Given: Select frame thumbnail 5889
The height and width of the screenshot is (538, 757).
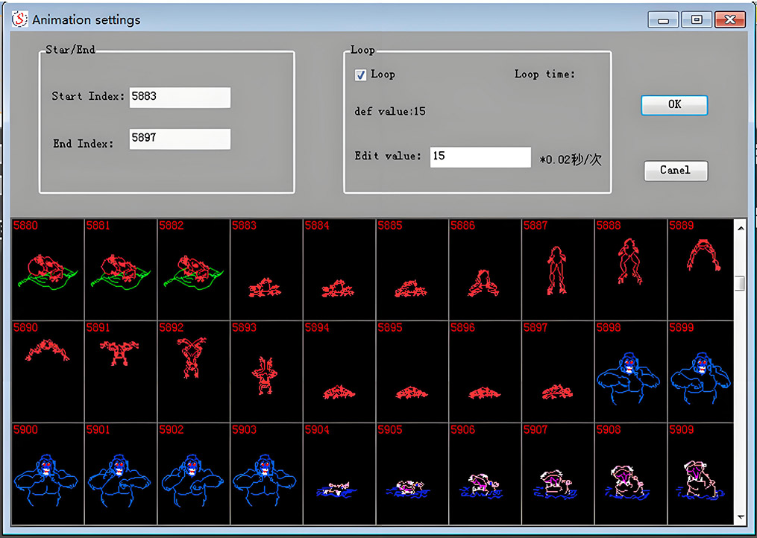Looking at the screenshot, I should [x=700, y=269].
